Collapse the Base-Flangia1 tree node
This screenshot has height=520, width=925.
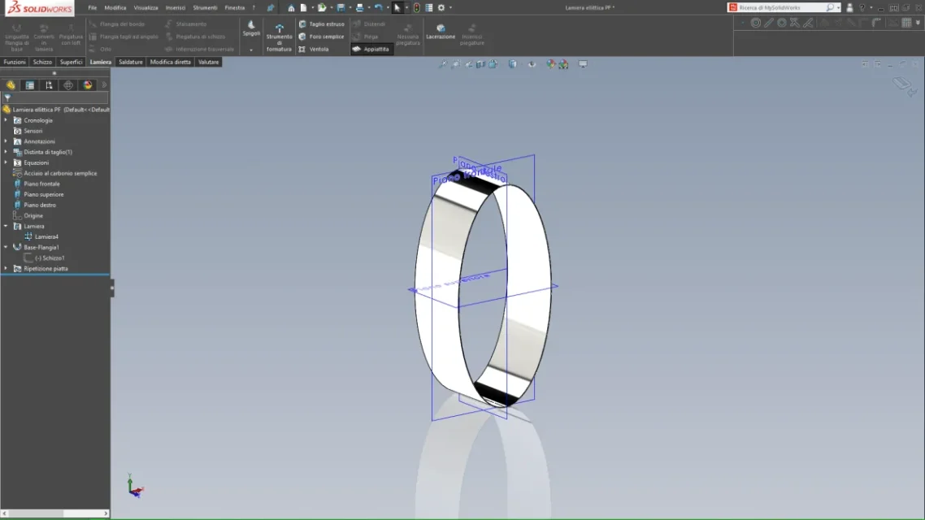[x=6, y=248]
